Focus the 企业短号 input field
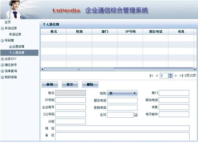The image size is (198, 143). 70,107
